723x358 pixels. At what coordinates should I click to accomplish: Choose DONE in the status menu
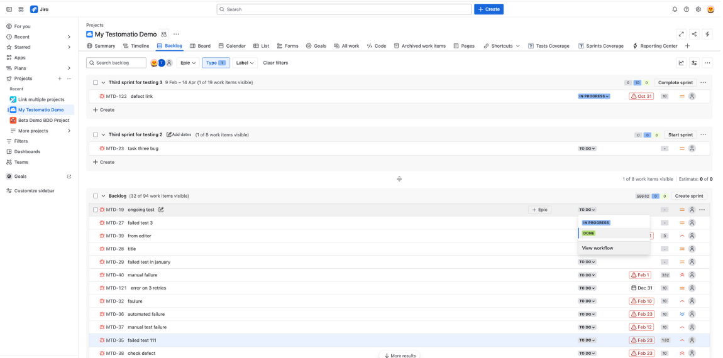point(588,233)
